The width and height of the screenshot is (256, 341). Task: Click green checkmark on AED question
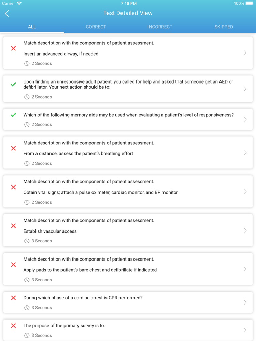click(x=14, y=84)
